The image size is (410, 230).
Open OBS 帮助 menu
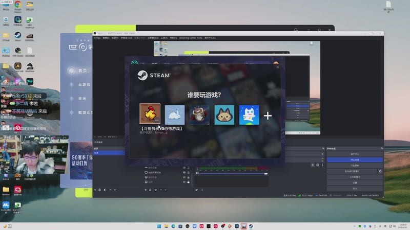(173, 38)
